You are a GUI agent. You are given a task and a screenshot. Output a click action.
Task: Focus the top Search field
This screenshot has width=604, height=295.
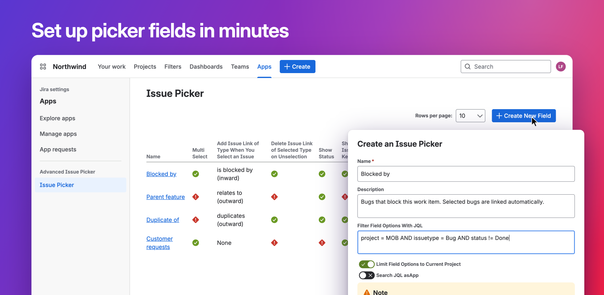pyautogui.click(x=506, y=67)
